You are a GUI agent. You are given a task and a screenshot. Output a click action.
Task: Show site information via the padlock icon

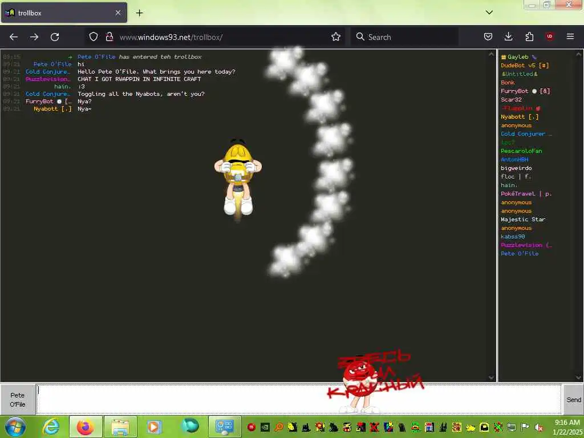coord(109,37)
